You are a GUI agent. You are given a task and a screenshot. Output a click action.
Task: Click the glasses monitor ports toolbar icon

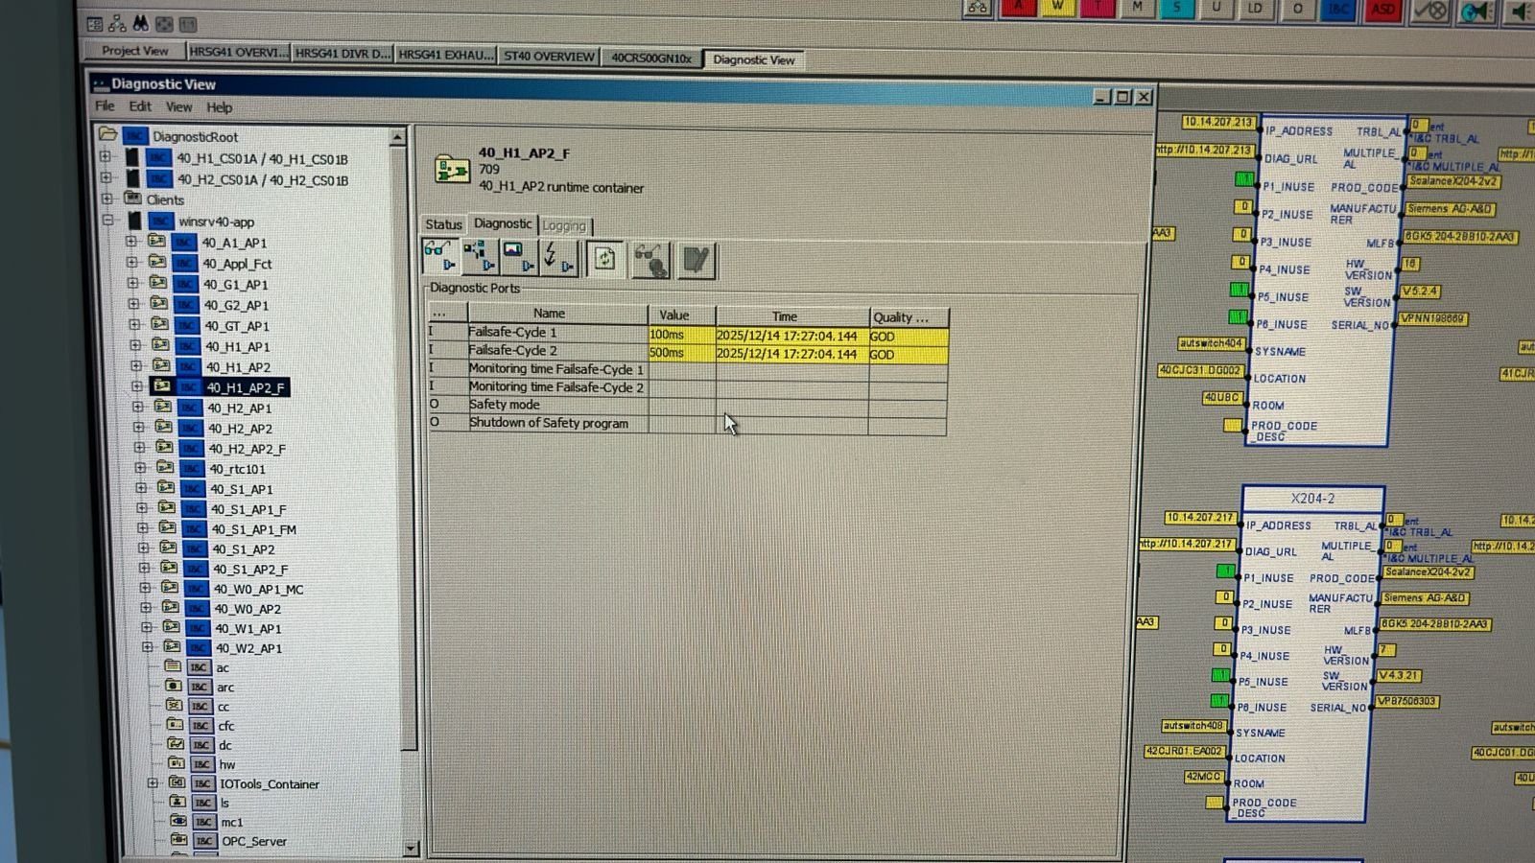pyautogui.click(x=440, y=257)
